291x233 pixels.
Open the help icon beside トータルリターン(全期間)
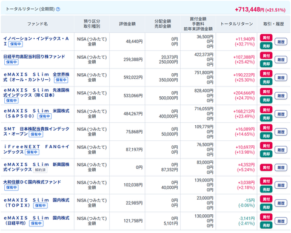click(x=58, y=9)
